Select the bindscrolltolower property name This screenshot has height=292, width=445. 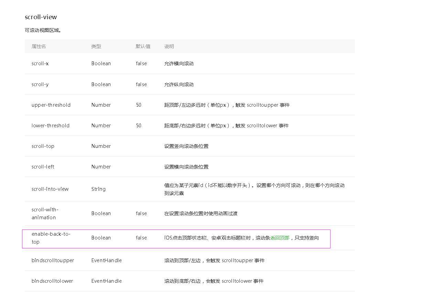pos(52,281)
